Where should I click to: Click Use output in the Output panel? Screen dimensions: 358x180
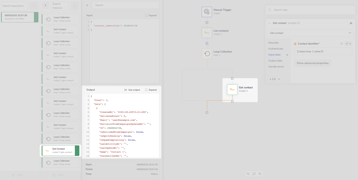pyautogui.click(x=132, y=90)
